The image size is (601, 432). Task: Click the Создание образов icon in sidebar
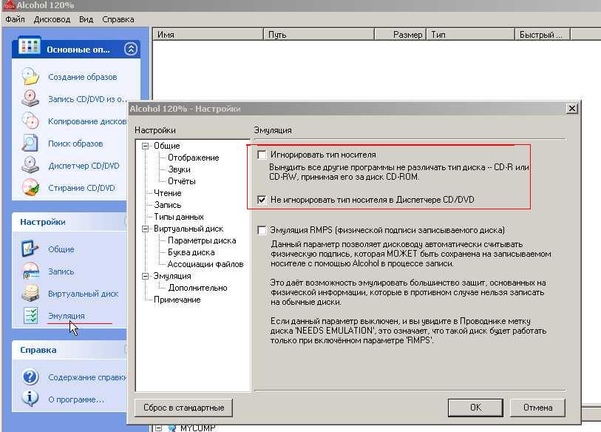(30, 76)
